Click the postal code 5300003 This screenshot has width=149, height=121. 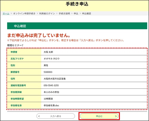coord(48,72)
